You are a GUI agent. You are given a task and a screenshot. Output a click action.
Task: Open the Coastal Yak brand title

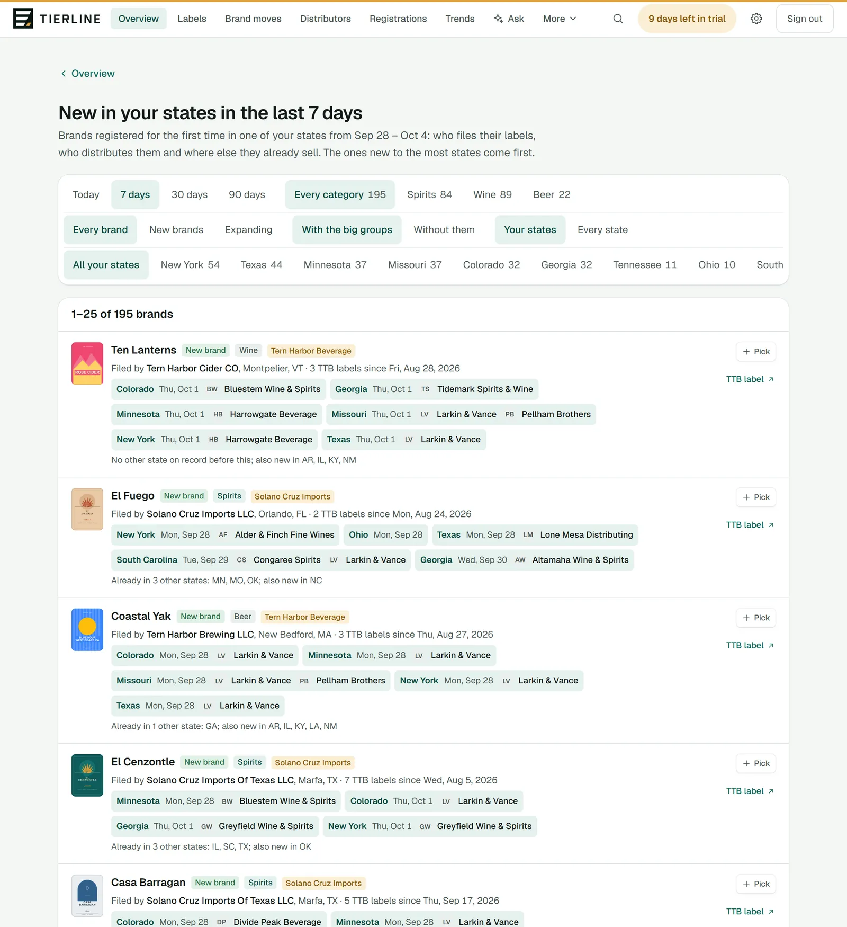[141, 616]
